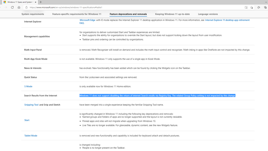
Task: Open Feature-specific requirements for Windows 11
Action: [x=77, y=14]
